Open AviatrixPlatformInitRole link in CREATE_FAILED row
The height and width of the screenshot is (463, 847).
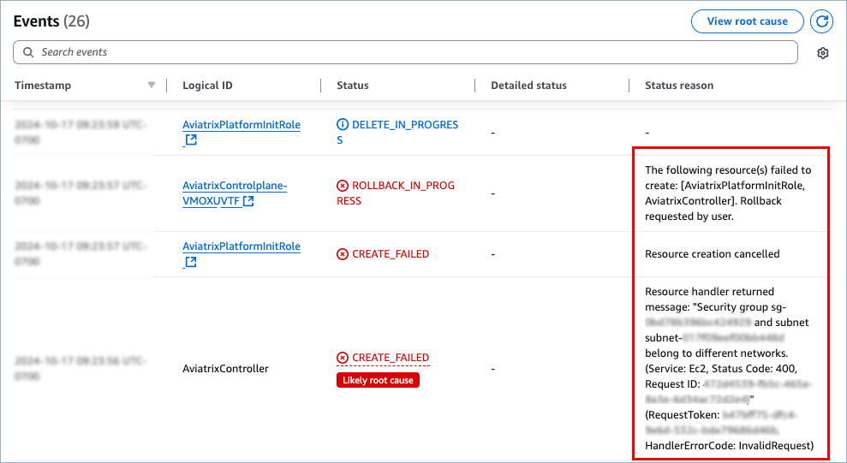pyautogui.click(x=242, y=246)
